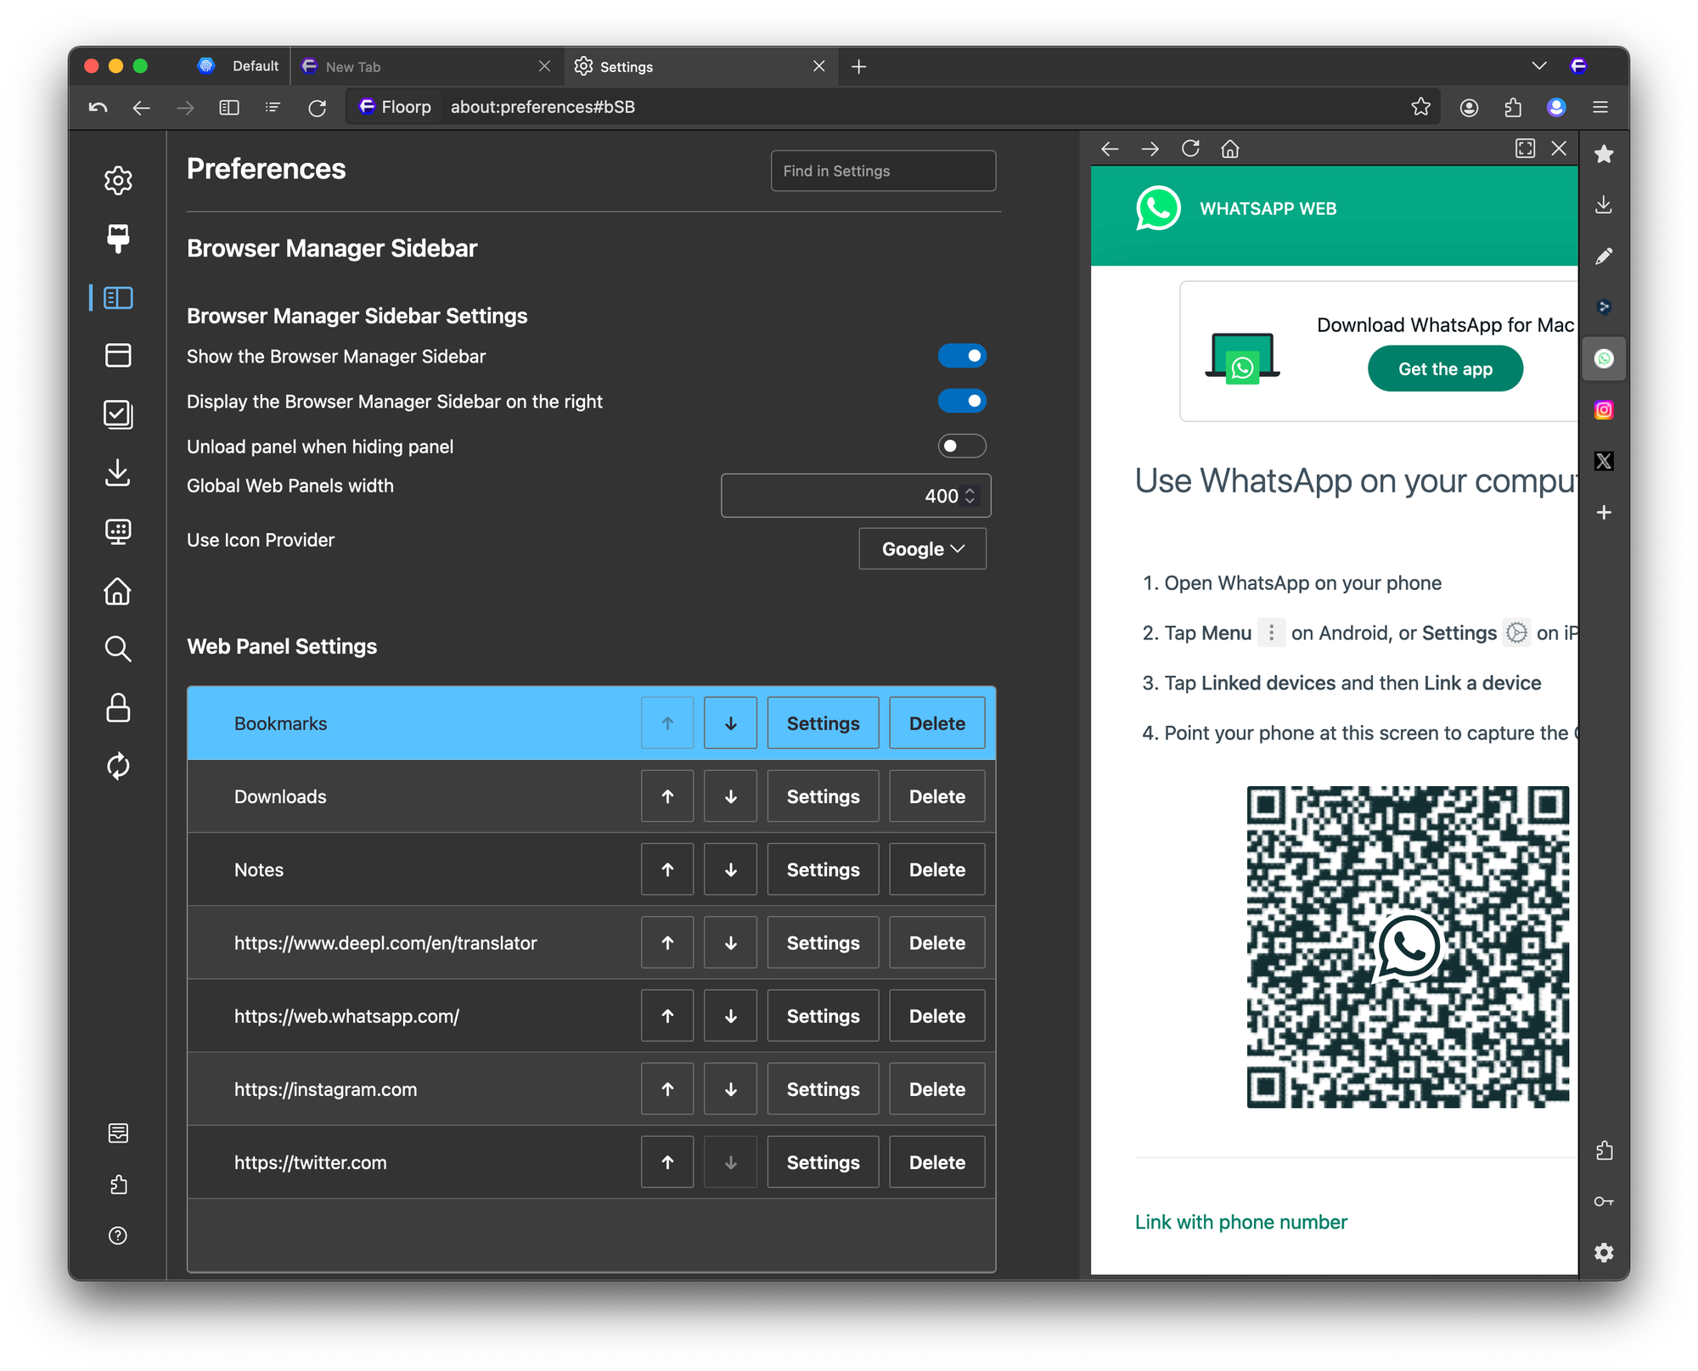1698x1371 pixels.
Task: Select the Settings tab
Action: (x=700, y=66)
